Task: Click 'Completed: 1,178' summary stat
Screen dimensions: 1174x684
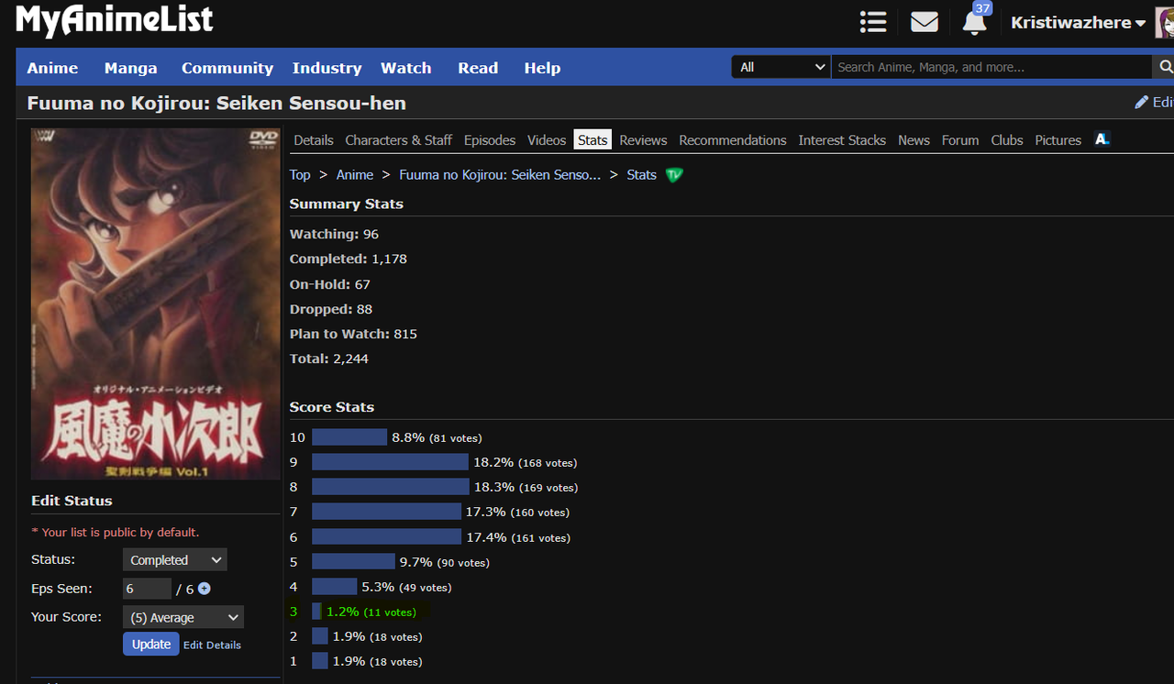Action: coord(349,259)
